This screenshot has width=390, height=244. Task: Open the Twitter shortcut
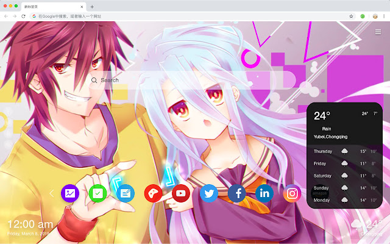209,193
